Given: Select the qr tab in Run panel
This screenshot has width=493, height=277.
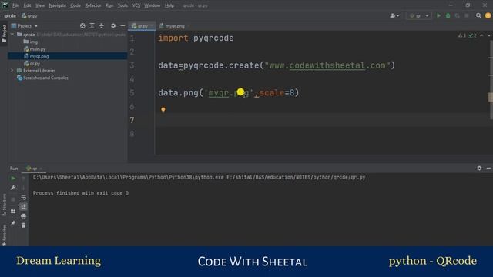Looking at the screenshot, I should coord(34,169).
